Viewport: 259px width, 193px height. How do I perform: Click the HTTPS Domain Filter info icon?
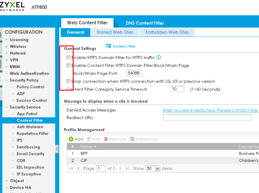[x=159, y=57]
